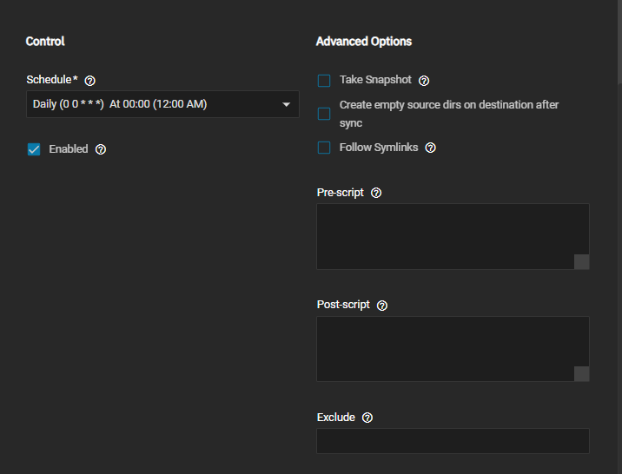This screenshot has width=622, height=474.
Task: Click the Schedule dropdown arrow
Action: pyautogui.click(x=286, y=105)
